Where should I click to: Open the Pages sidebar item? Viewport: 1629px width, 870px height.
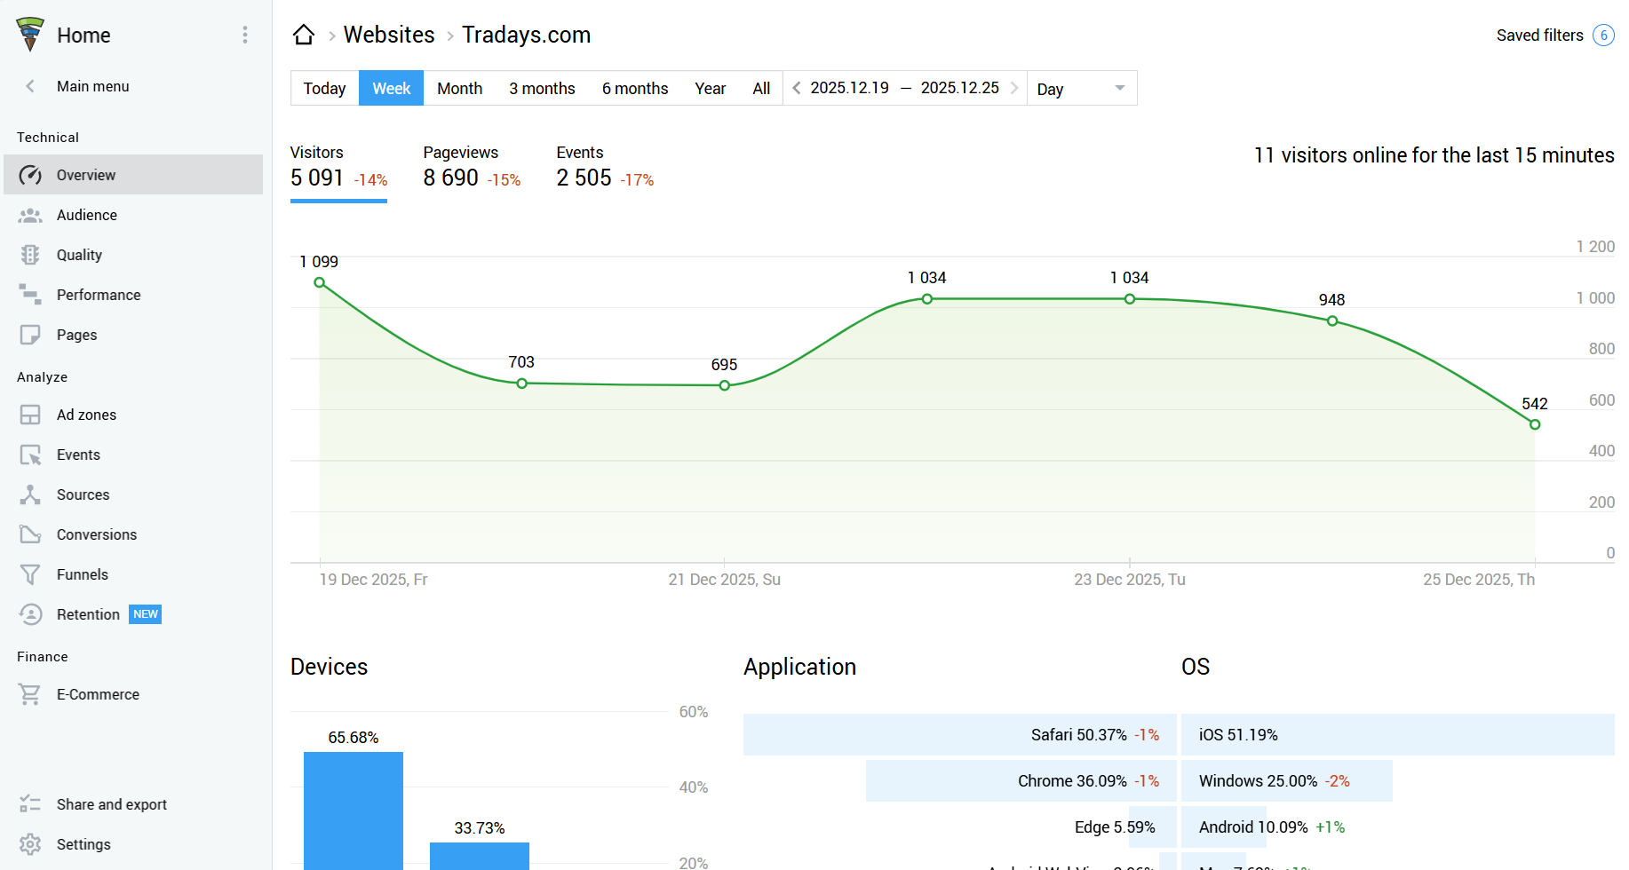pos(133,335)
